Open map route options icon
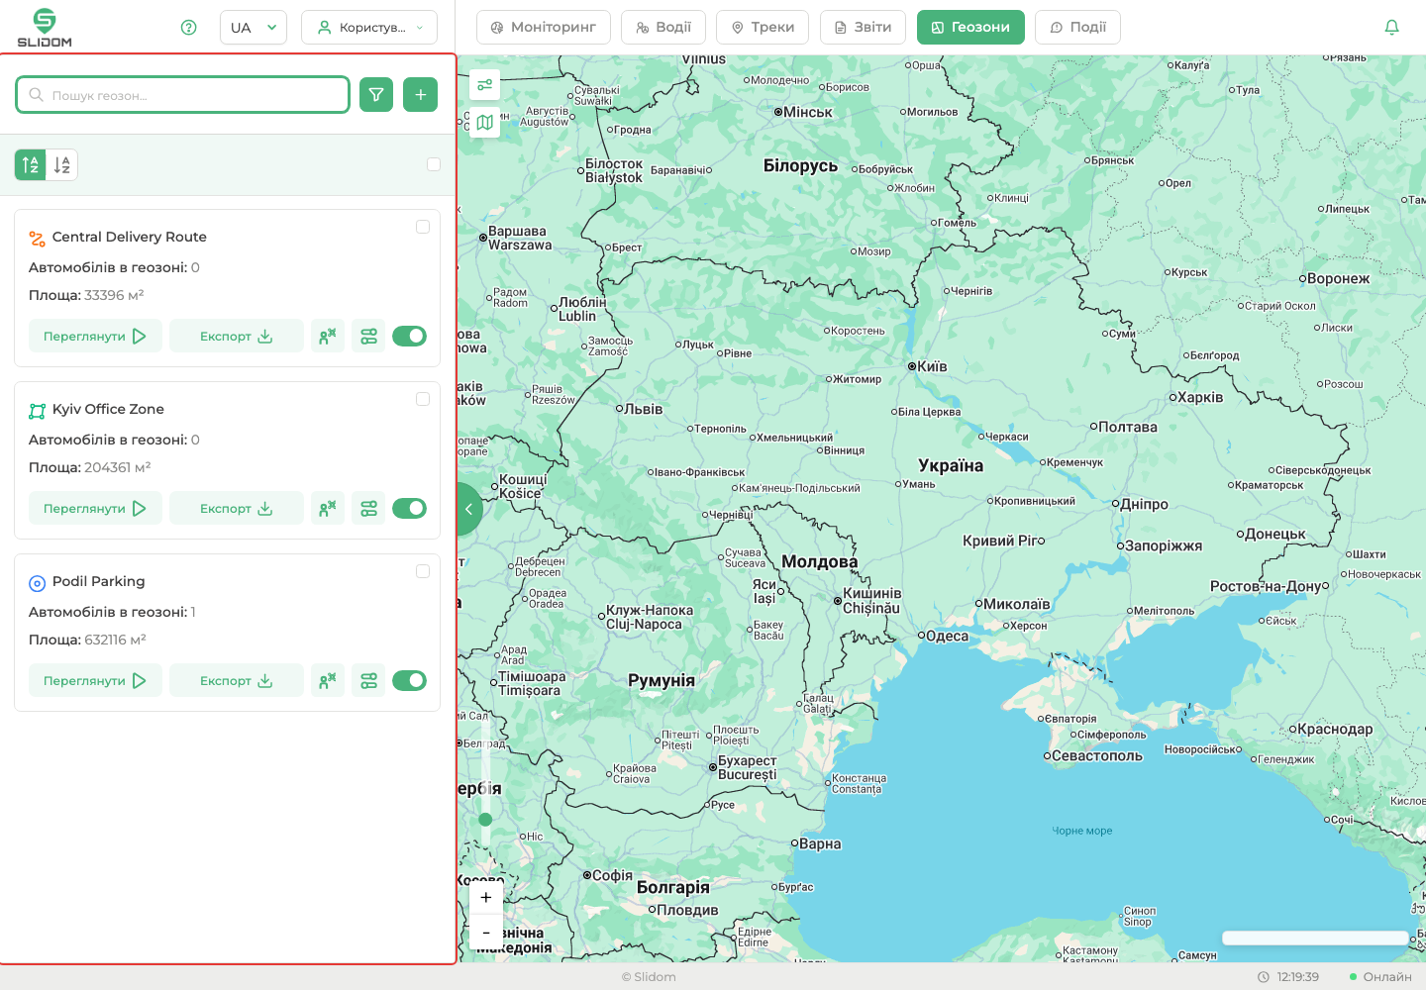Screen dimensions: 1426x990 [484, 85]
